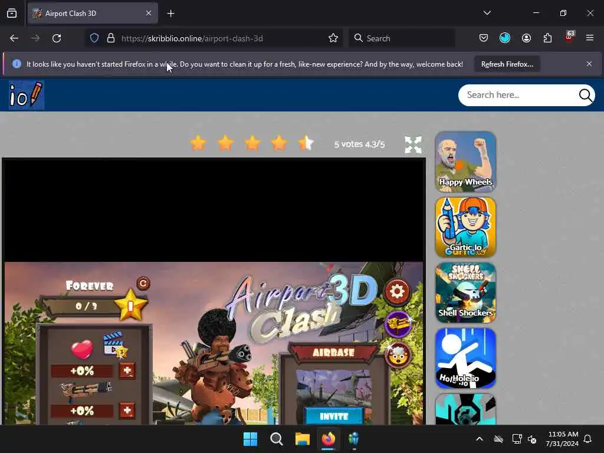Rate the game with the fourth star
The image size is (604, 453).
tap(279, 143)
